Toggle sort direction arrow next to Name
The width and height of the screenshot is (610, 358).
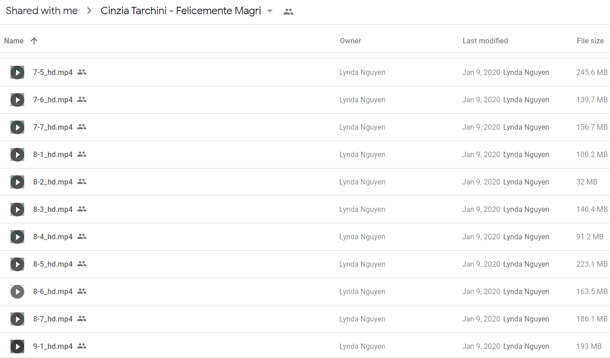(34, 41)
